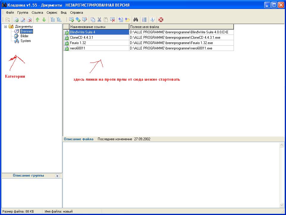Add a web link using globe-plus icon
This screenshot has width=286, height=215.
[x=78, y=20]
